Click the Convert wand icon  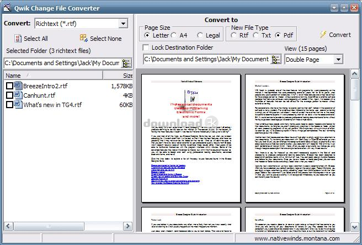pyautogui.click(x=323, y=34)
